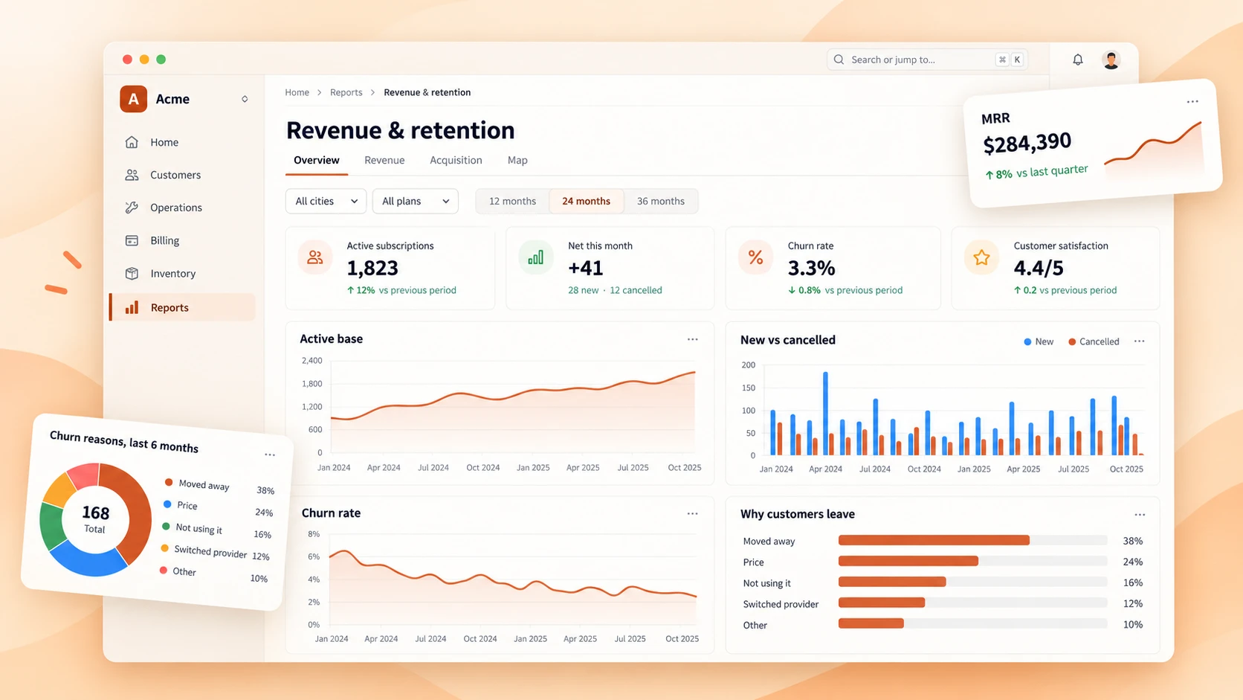
Task: Click the Customers people icon in sidebar
Action: [x=132, y=175]
